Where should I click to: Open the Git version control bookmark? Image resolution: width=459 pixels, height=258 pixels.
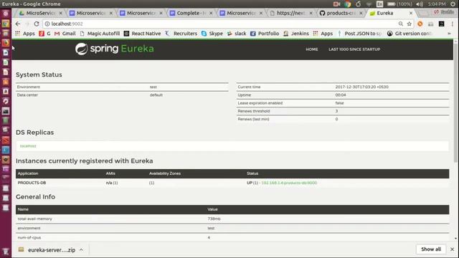coord(410,34)
